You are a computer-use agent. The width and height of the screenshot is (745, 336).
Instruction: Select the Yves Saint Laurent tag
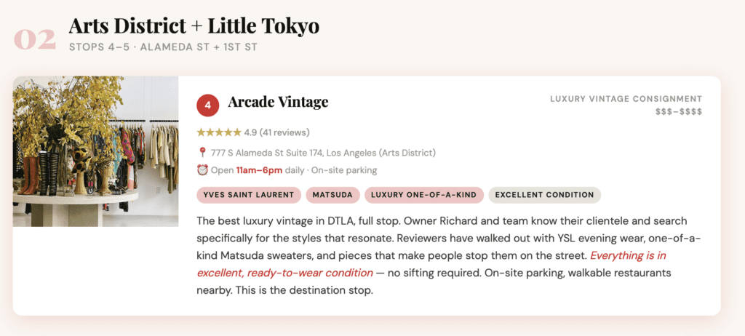point(248,195)
